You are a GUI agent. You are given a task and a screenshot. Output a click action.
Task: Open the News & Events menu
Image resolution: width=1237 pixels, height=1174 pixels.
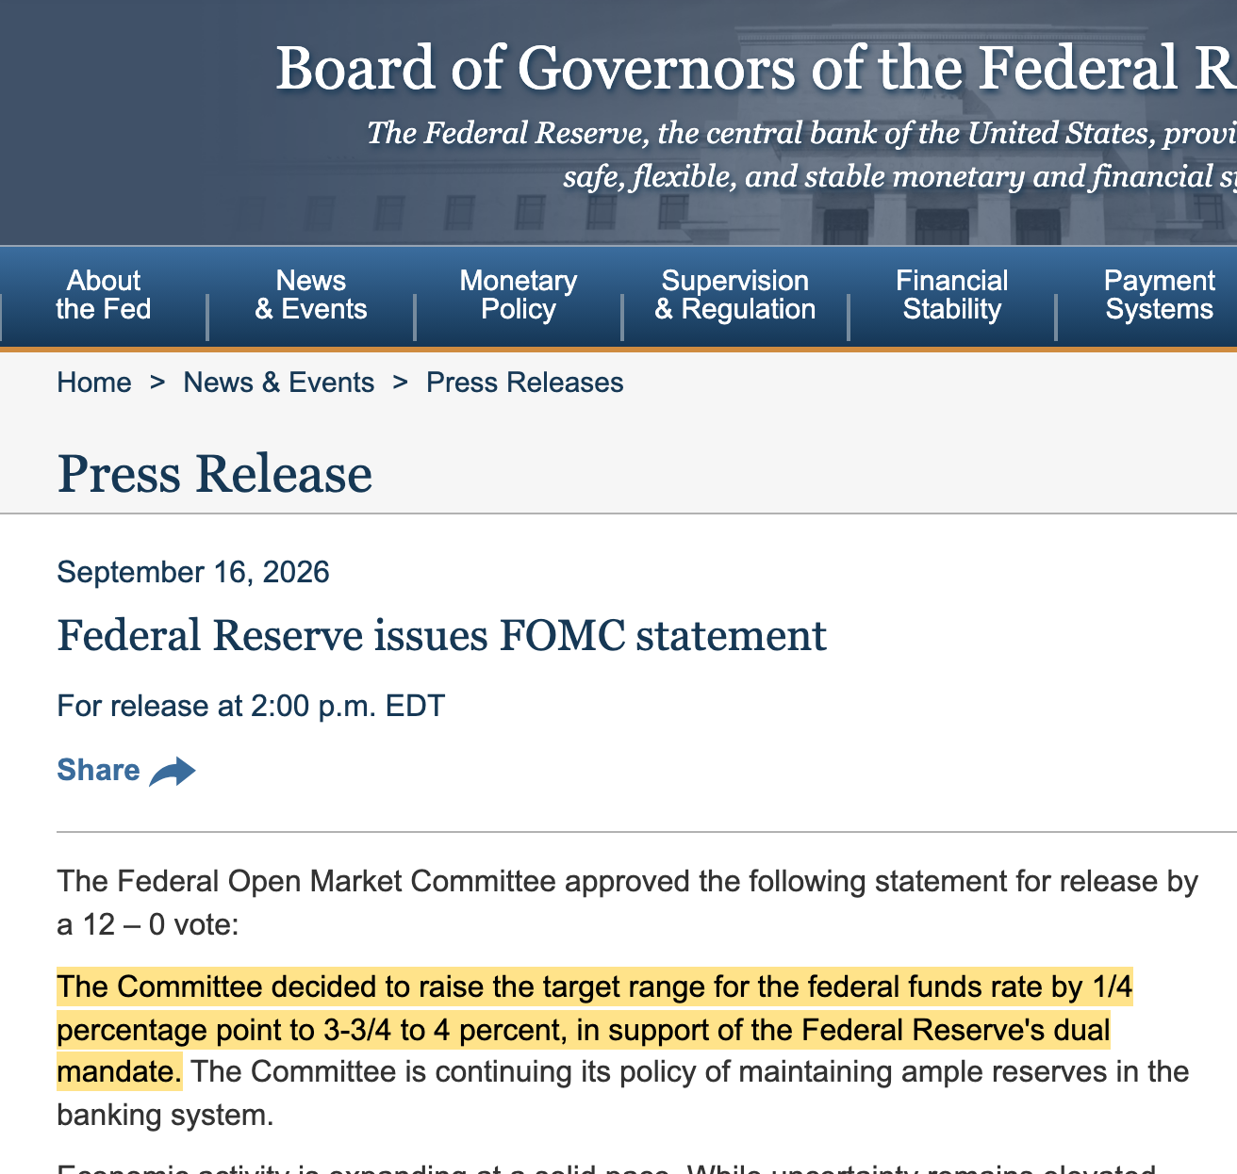311,295
